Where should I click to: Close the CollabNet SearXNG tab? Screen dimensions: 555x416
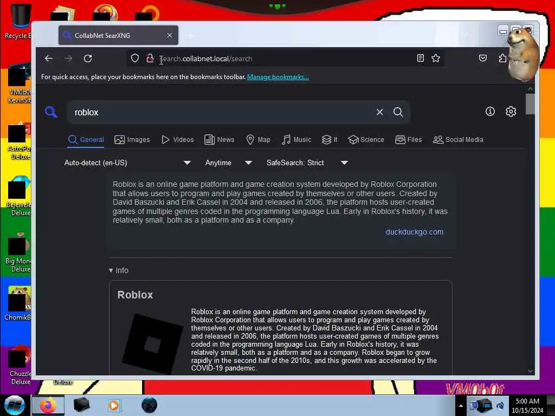(x=170, y=35)
